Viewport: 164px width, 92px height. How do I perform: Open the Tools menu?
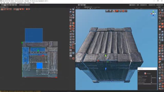(x=25, y=3)
